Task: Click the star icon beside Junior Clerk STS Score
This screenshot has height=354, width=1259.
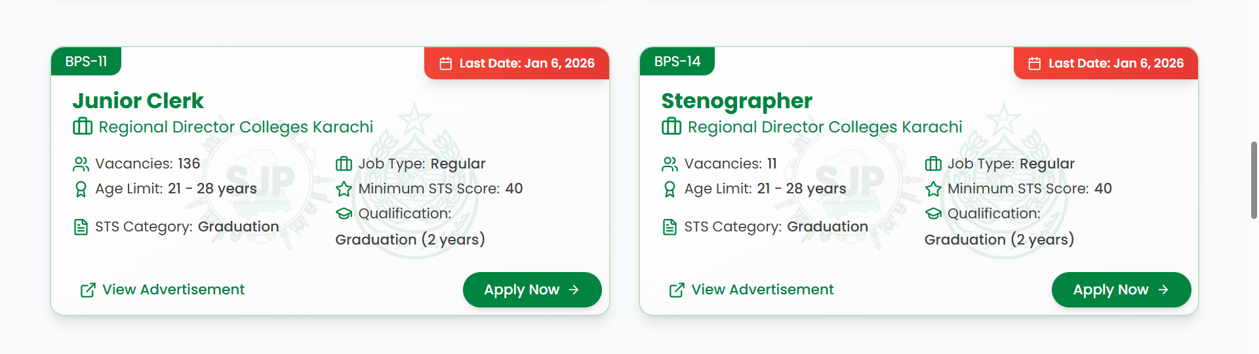Action: pyautogui.click(x=344, y=189)
